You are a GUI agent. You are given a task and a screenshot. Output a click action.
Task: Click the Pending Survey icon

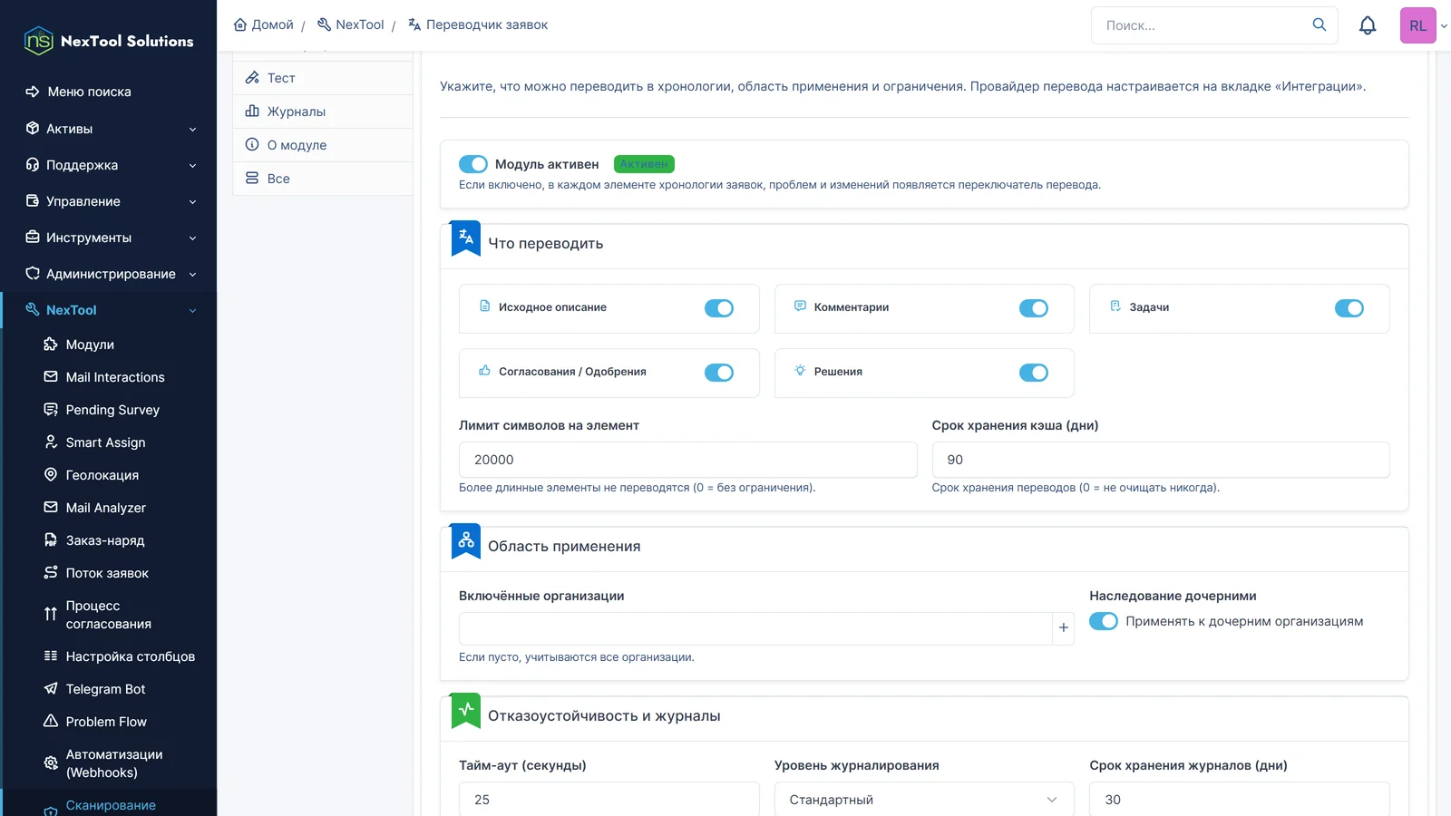click(x=51, y=410)
